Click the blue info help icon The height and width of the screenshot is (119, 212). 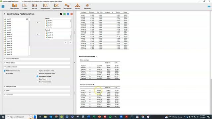coord(68,14)
